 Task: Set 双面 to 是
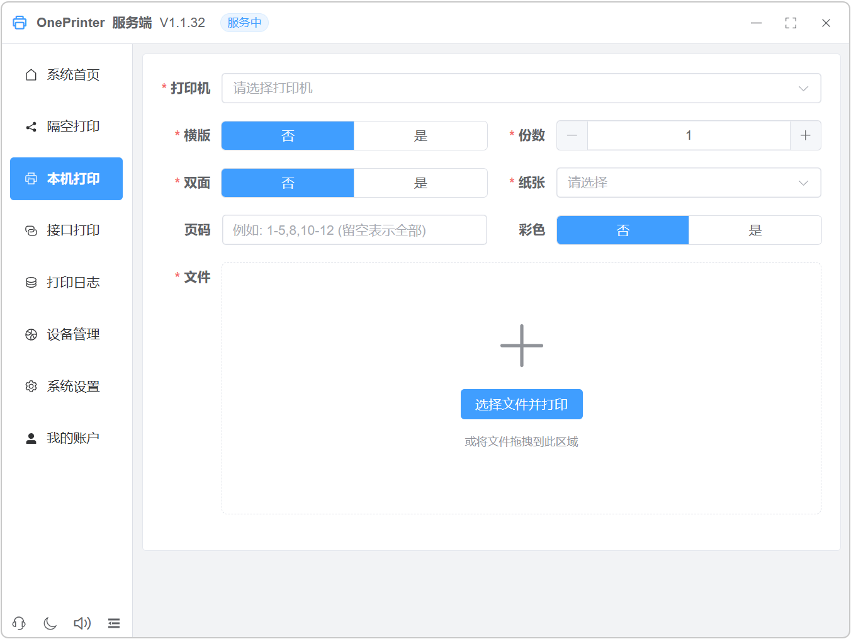point(420,183)
